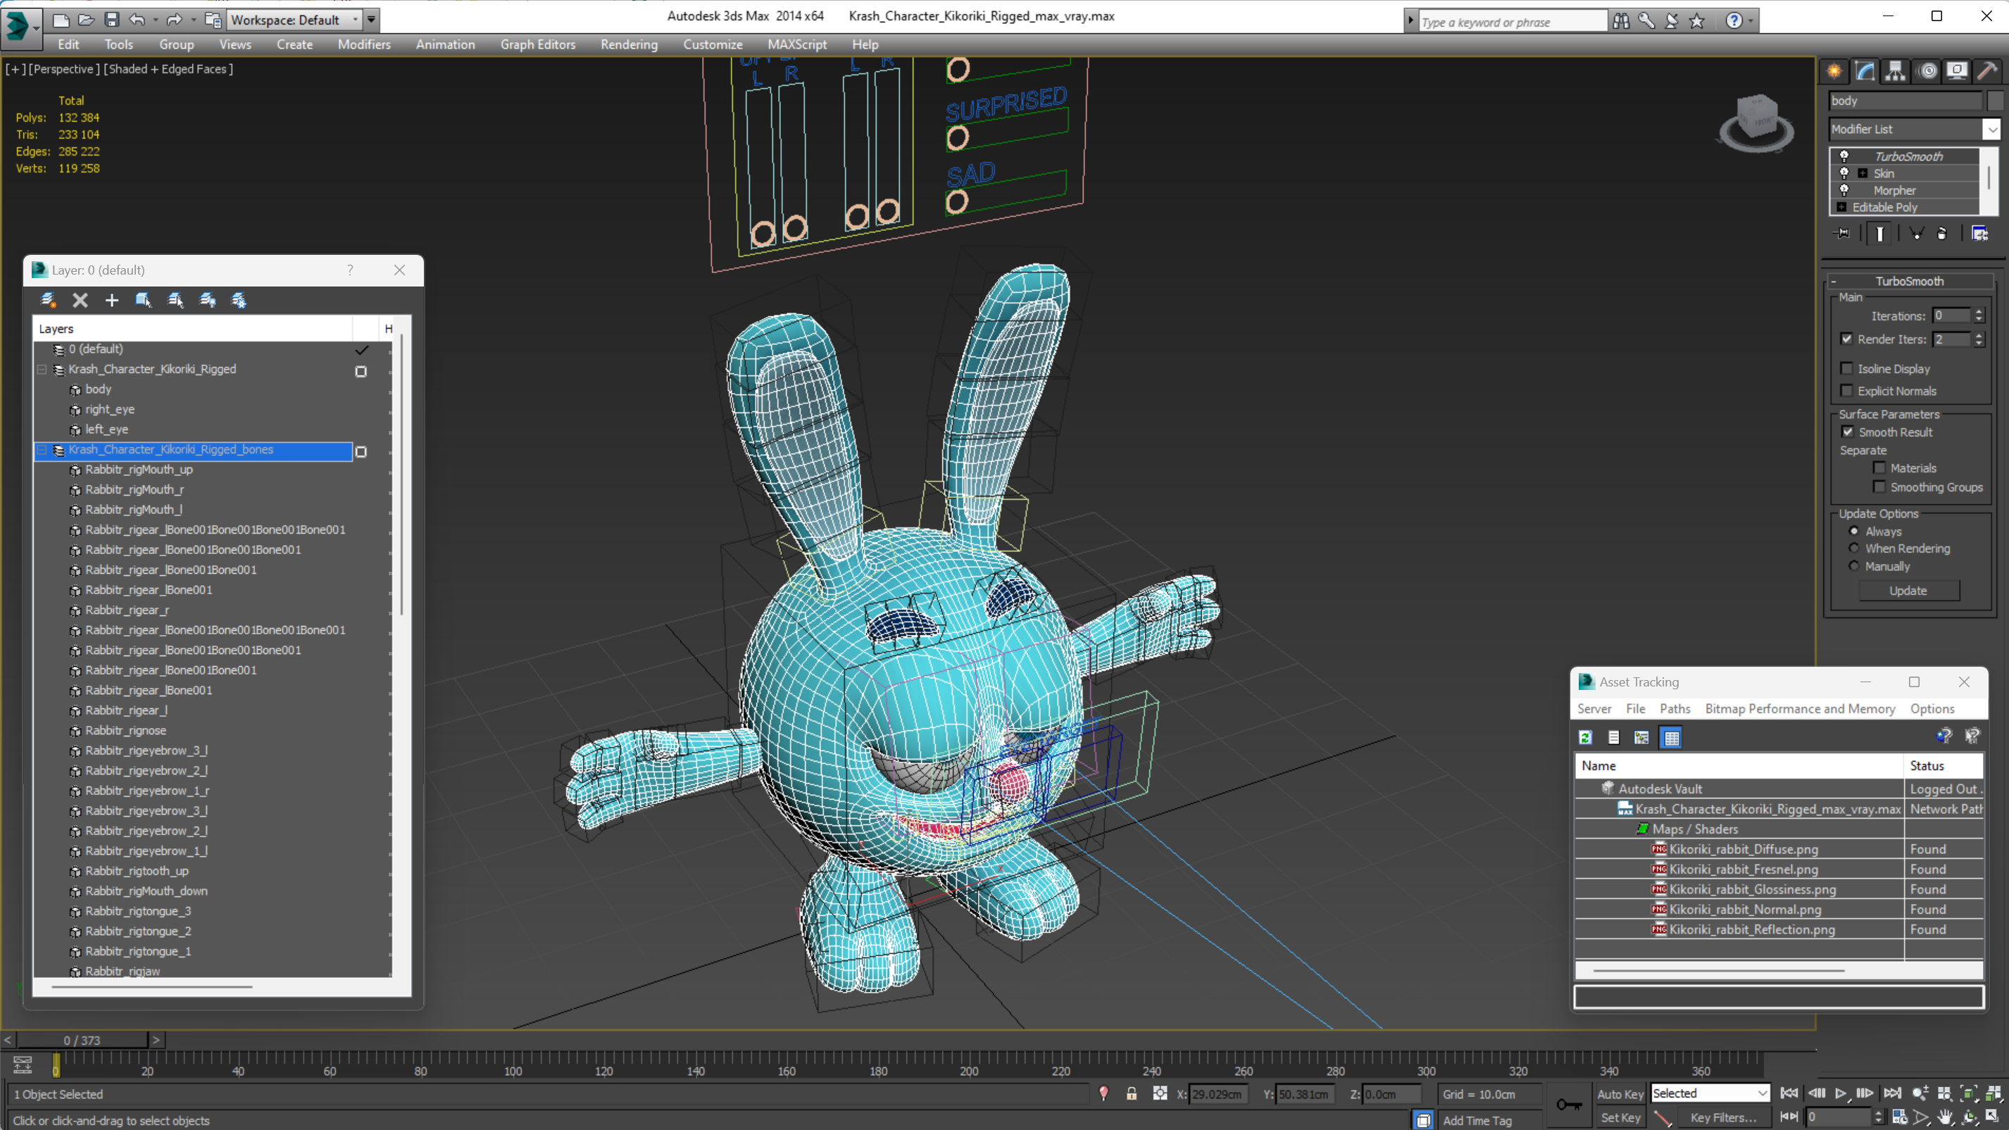Viewport: 2009px width, 1130px height.
Task: Toggle Show End Result in modifier stack
Action: (1879, 233)
